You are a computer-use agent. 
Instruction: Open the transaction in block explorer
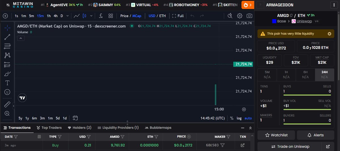(x=242, y=145)
